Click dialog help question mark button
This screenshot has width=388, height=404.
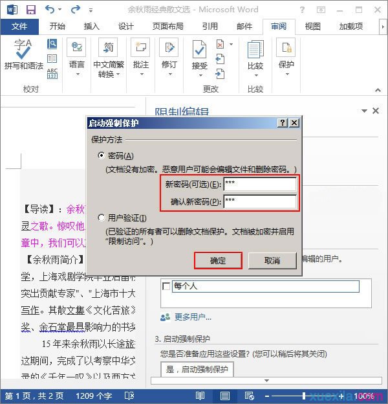[283, 123]
